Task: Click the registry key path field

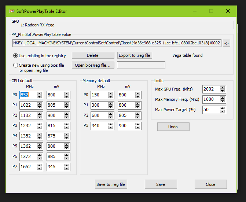Action: [117, 43]
